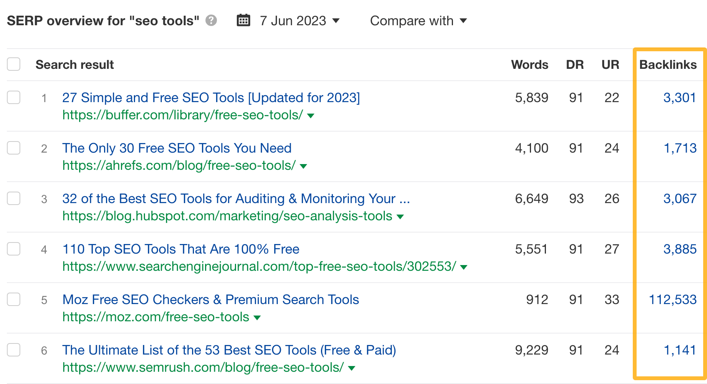Screen dimensions: 707x384
Task: Open 110 Top SEO Tools That Are 100% Free
Action: coord(181,249)
